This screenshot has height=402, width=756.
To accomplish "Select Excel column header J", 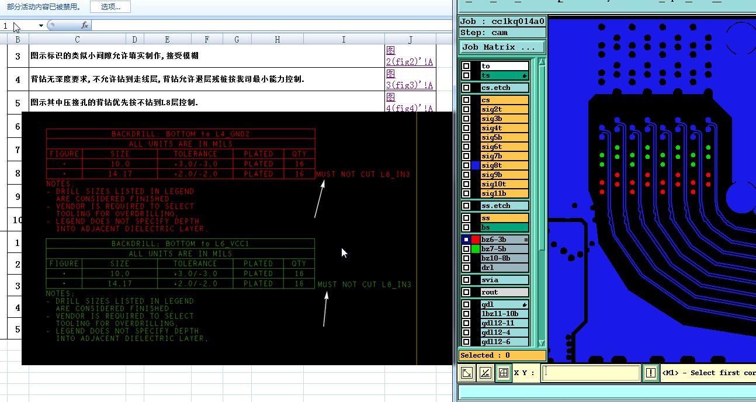I will 410,39.
